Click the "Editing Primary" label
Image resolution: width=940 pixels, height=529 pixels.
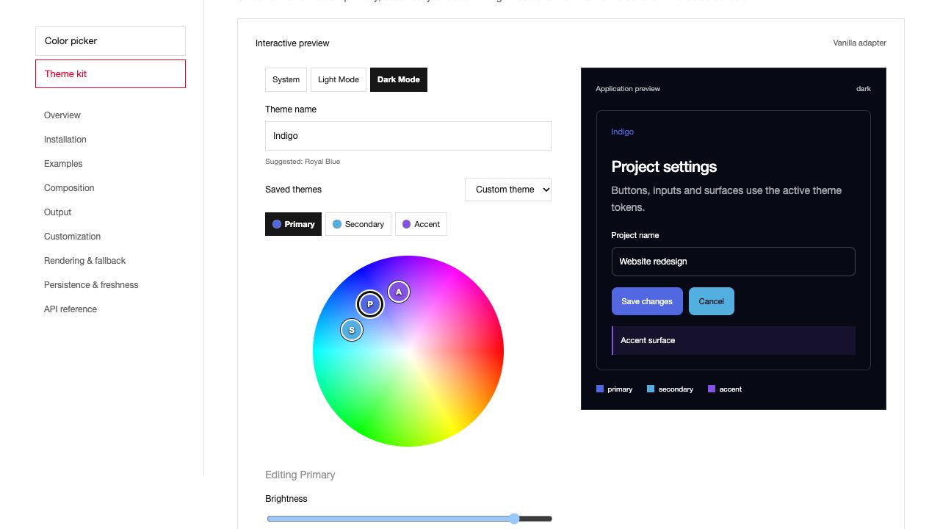pos(300,475)
